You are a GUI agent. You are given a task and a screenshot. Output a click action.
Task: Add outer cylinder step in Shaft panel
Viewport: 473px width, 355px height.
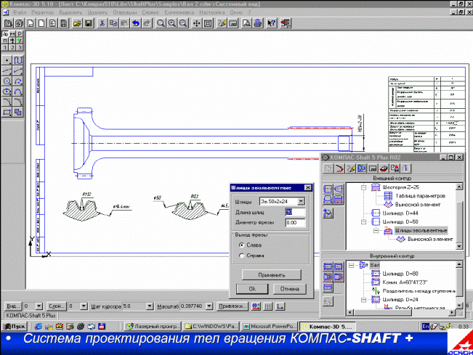[x=328, y=189]
